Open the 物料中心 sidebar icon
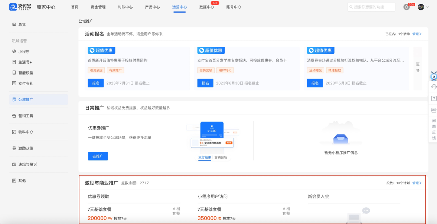Image resolution: width=437 pixels, height=224 pixels. pyautogui.click(x=14, y=132)
